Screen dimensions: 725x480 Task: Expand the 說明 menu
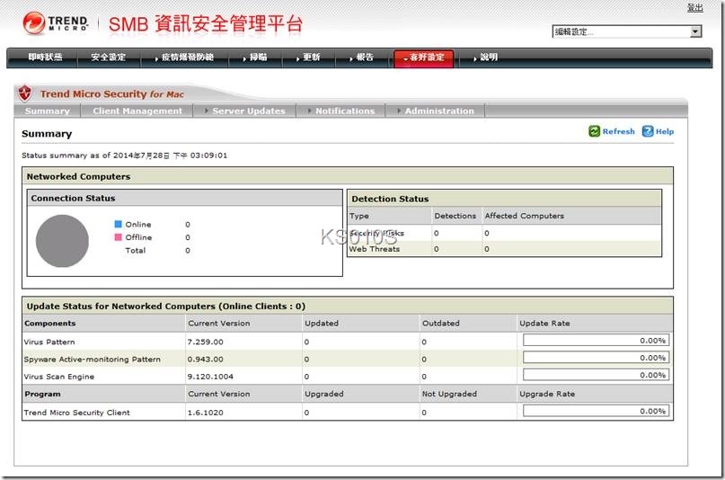click(485, 58)
